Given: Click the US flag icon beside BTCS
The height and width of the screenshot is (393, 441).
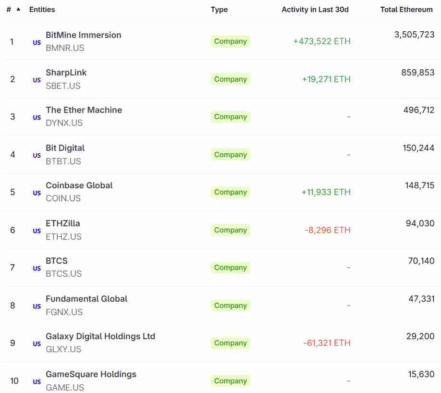Looking at the screenshot, I should pyautogui.click(x=37, y=269).
